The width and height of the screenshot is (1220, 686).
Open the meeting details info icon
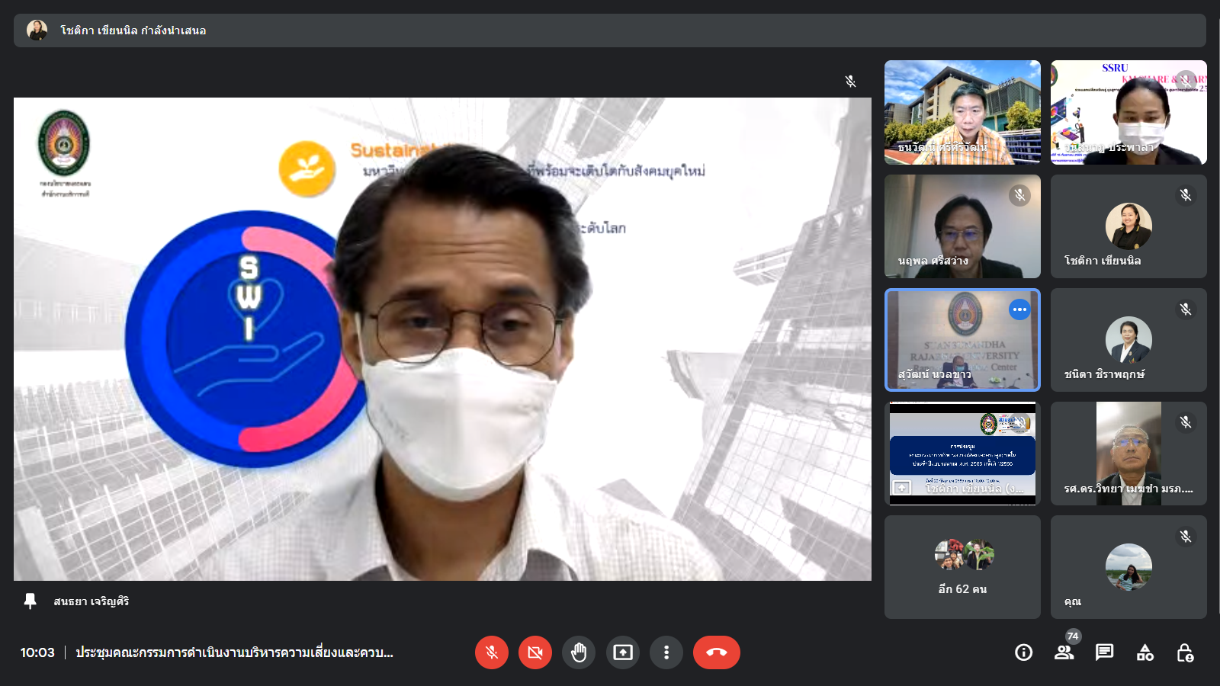click(1023, 652)
